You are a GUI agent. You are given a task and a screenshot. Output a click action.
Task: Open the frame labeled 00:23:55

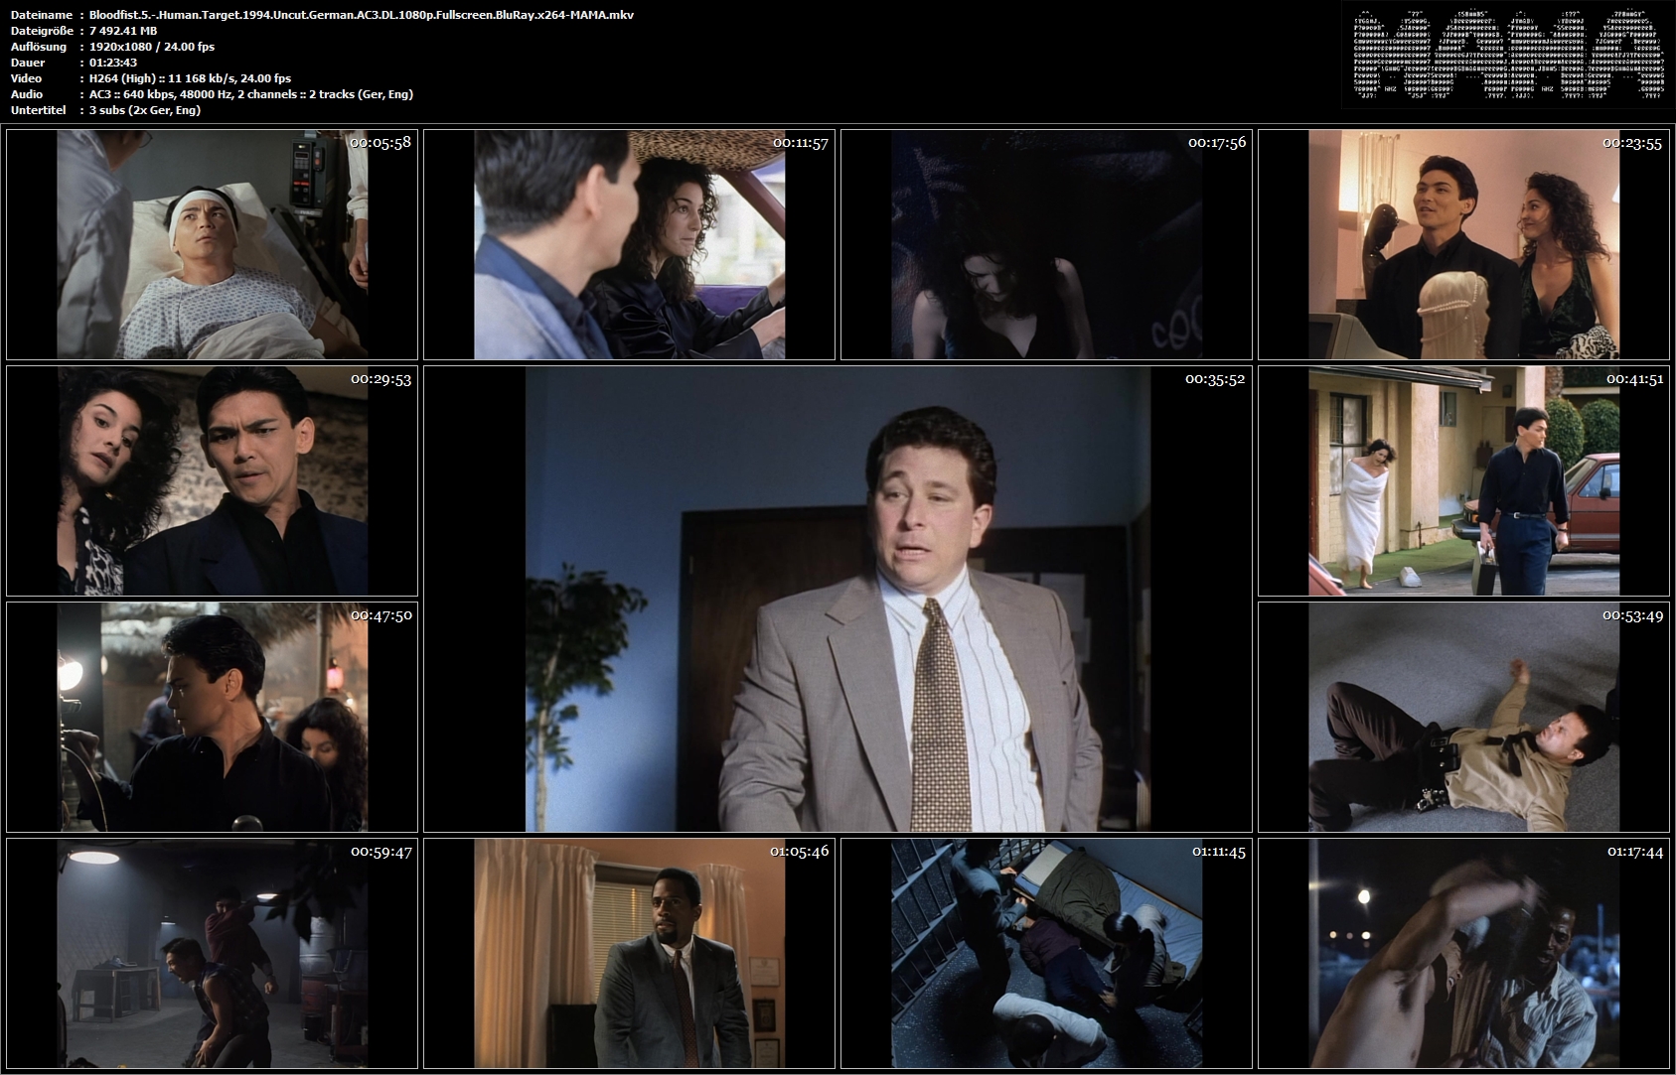1463,244
